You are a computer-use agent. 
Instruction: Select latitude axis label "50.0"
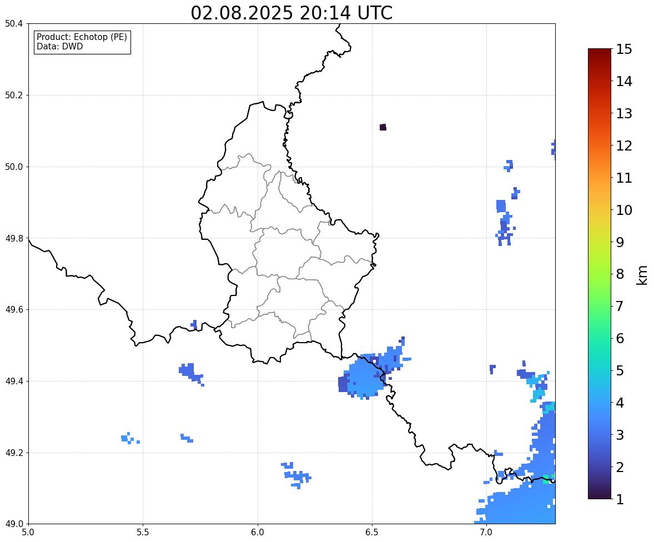(14, 167)
